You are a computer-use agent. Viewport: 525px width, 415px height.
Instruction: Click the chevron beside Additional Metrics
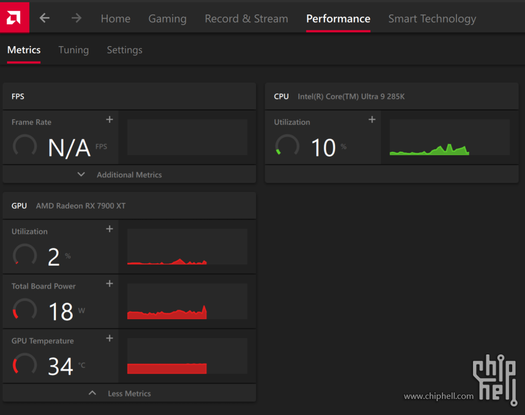(81, 174)
